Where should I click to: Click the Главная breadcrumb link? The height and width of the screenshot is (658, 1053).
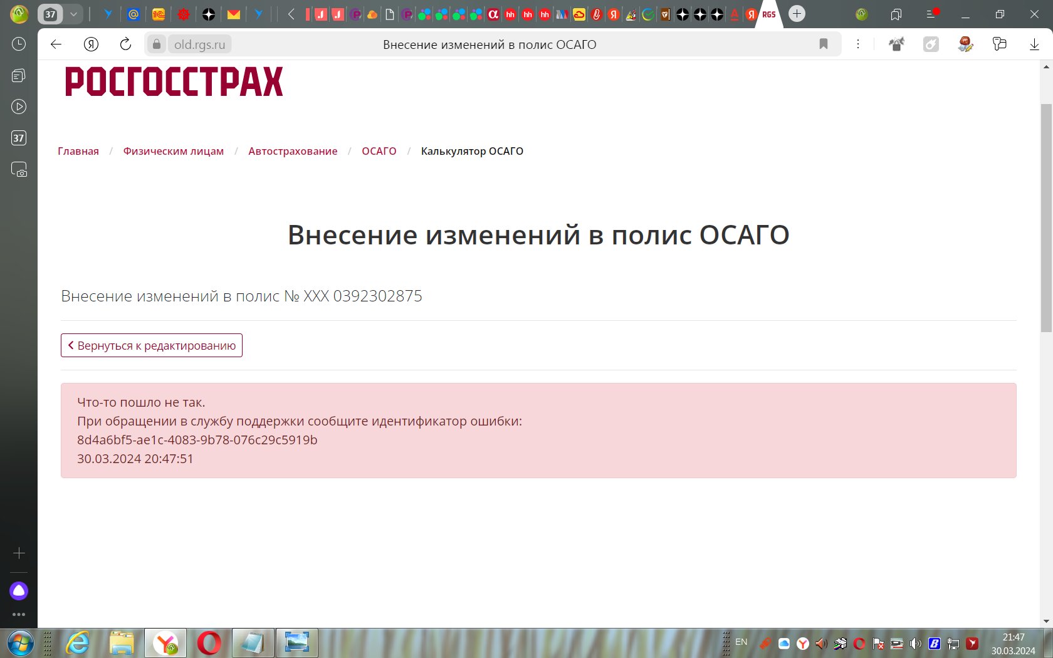click(78, 151)
